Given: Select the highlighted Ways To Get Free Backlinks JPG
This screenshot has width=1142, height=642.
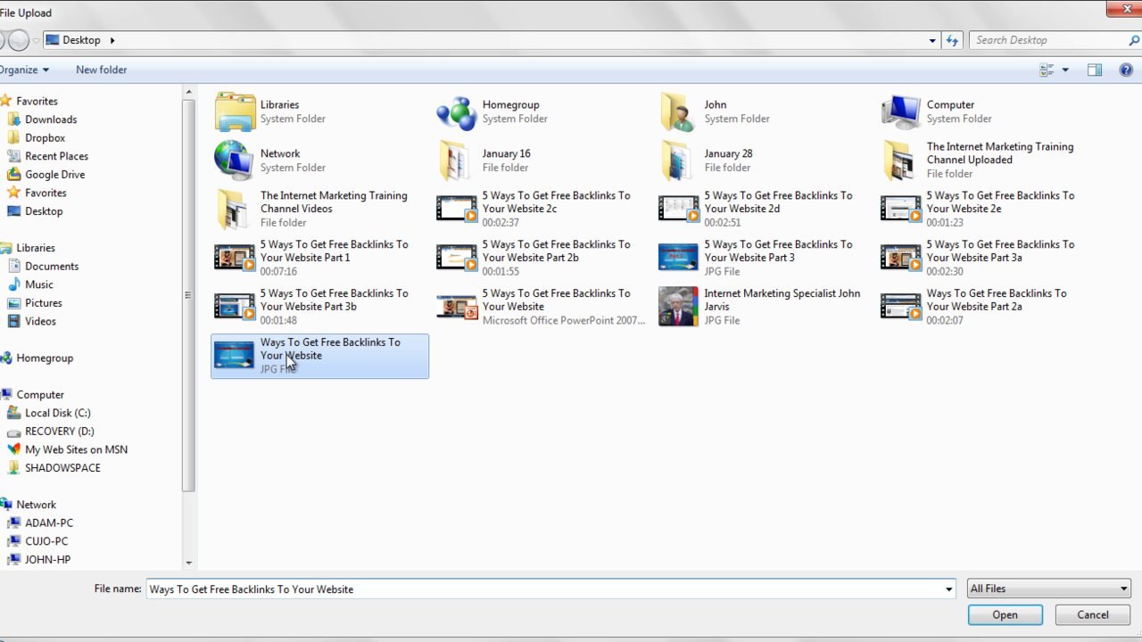Looking at the screenshot, I should pos(319,356).
